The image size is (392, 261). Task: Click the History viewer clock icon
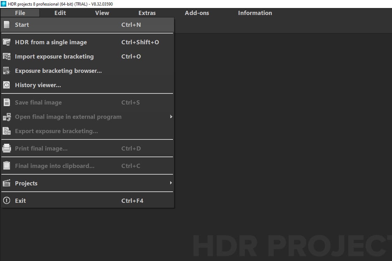pyautogui.click(x=7, y=85)
